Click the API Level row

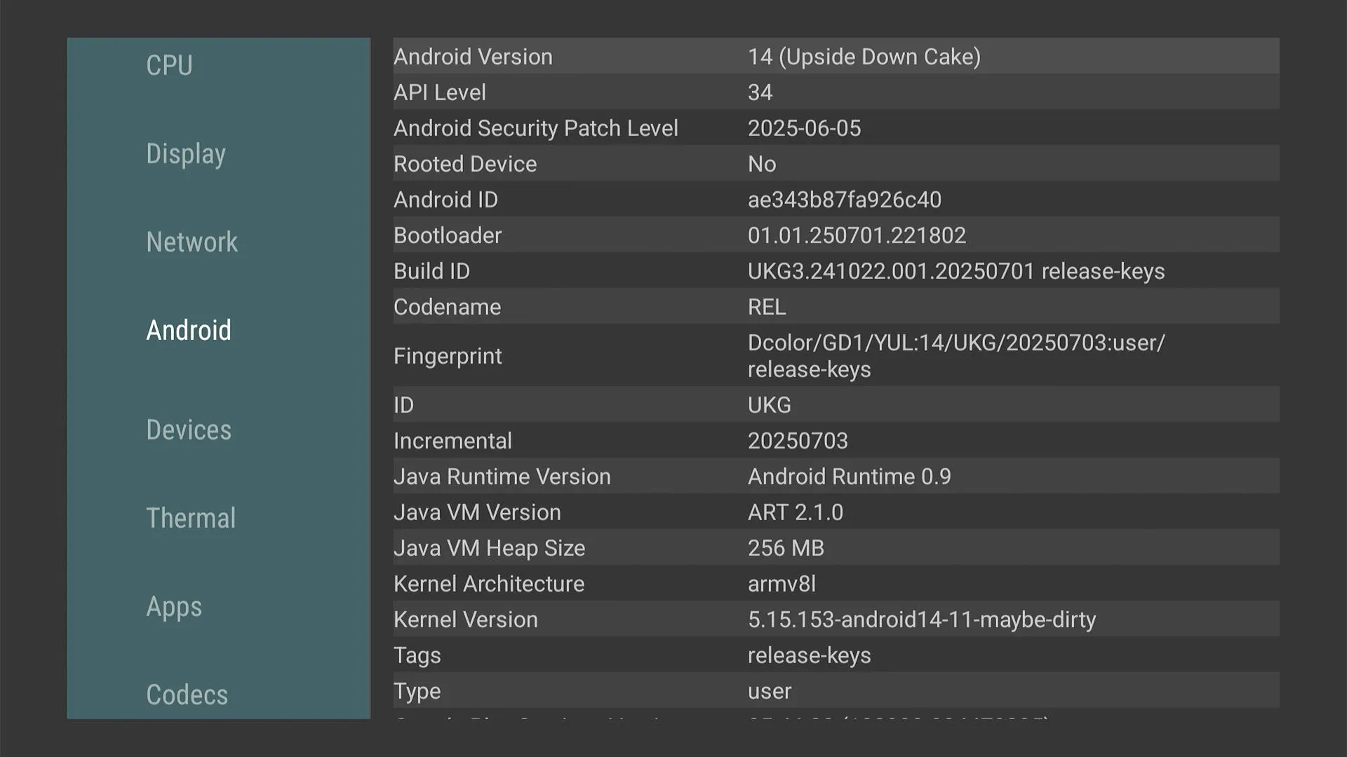click(835, 93)
